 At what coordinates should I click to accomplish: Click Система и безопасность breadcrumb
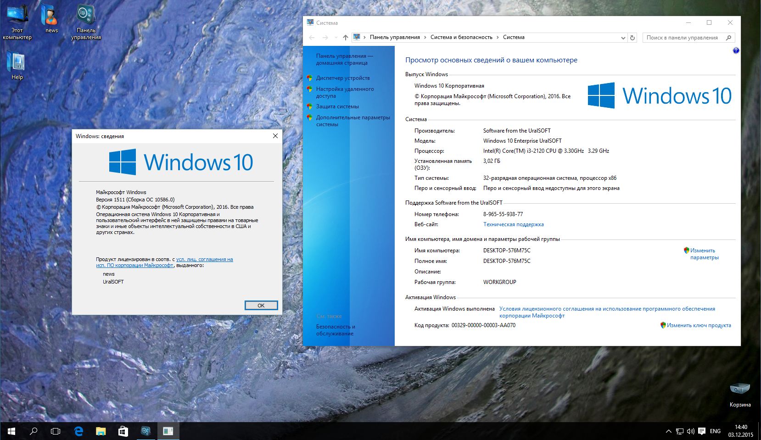461,37
